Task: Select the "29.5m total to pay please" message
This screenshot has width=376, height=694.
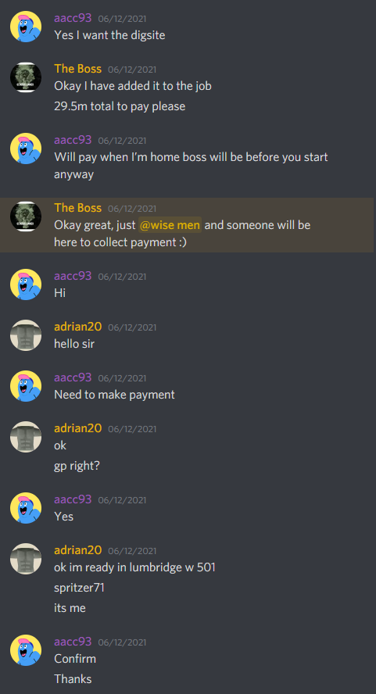Action: click(120, 106)
